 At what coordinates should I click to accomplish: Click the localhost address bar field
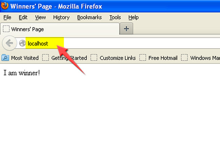118,43
